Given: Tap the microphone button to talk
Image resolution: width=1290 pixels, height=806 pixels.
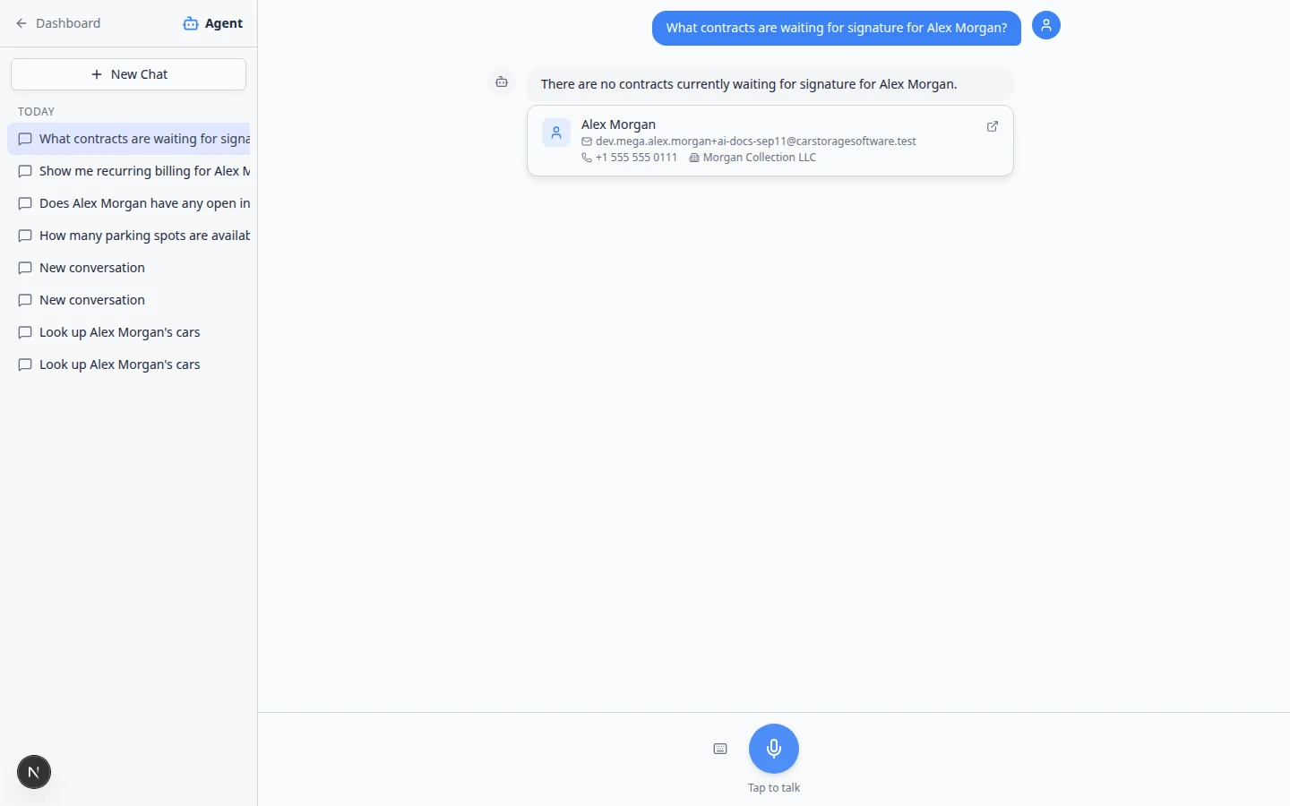Looking at the screenshot, I should click(x=774, y=749).
